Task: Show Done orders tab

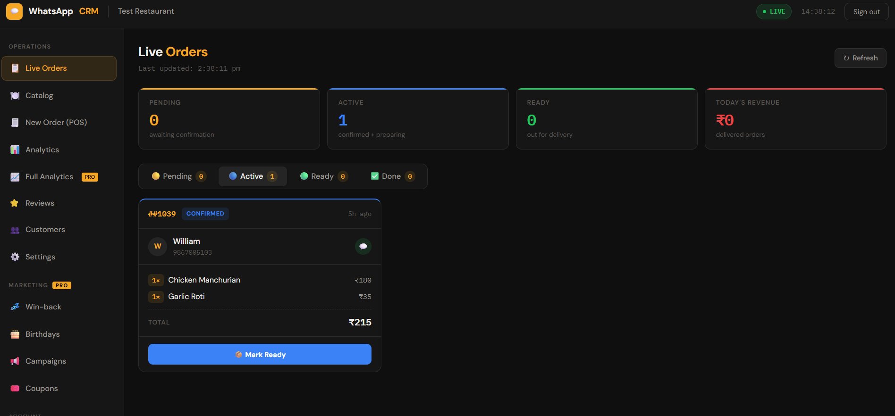Action: tap(393, 176)
